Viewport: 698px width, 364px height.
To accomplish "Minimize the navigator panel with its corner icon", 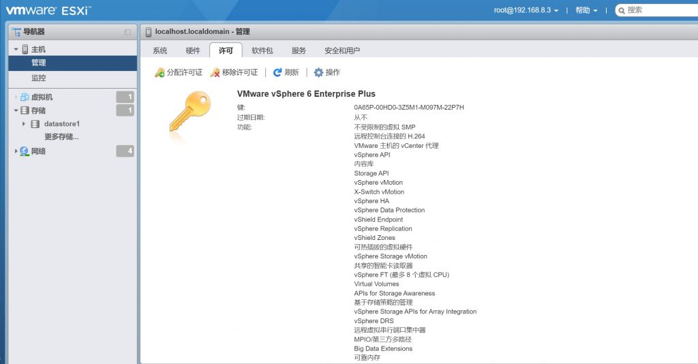I will tap(127, 32).
